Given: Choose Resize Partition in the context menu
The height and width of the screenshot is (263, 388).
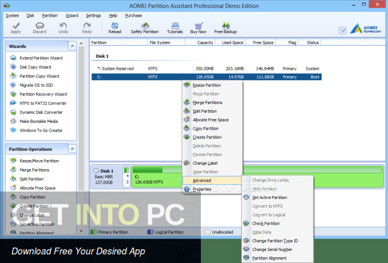Looking at the screenshot, I should [x=212, y=85].
